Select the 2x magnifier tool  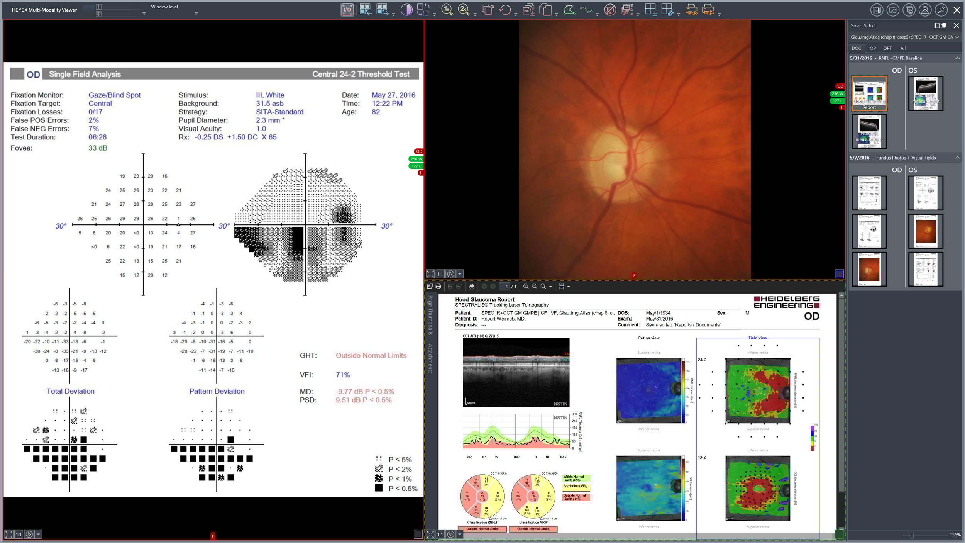click(463, 10)
